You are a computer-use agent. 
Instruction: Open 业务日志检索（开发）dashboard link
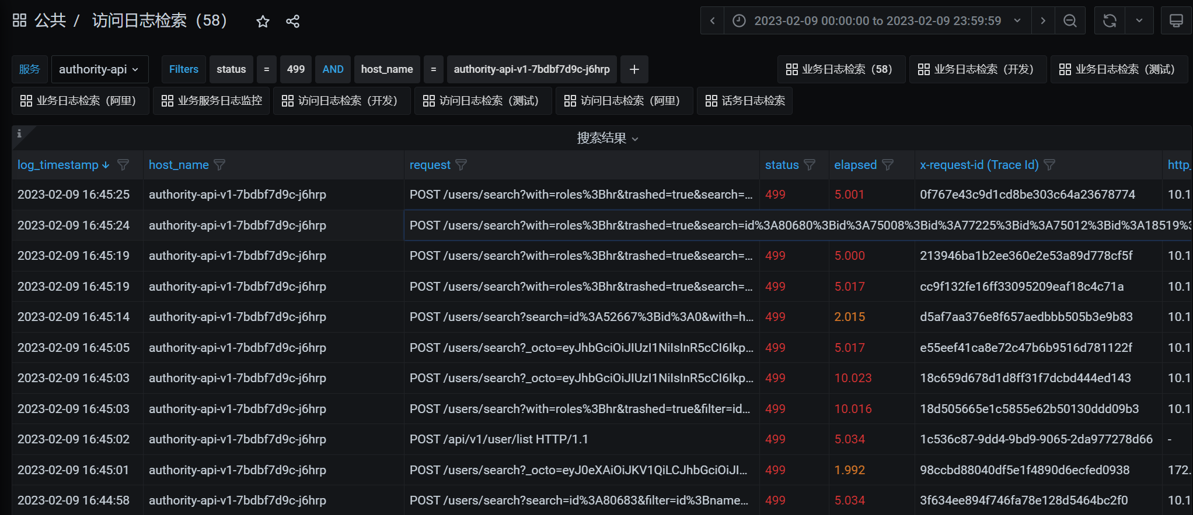978,69
